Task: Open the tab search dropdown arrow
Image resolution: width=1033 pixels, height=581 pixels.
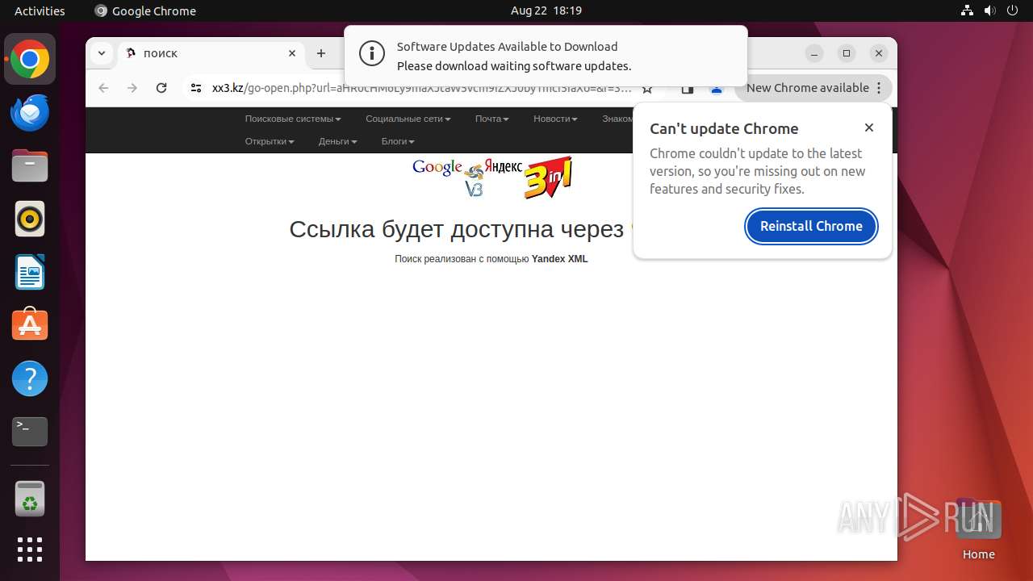Action: click(x=101, y=53)
